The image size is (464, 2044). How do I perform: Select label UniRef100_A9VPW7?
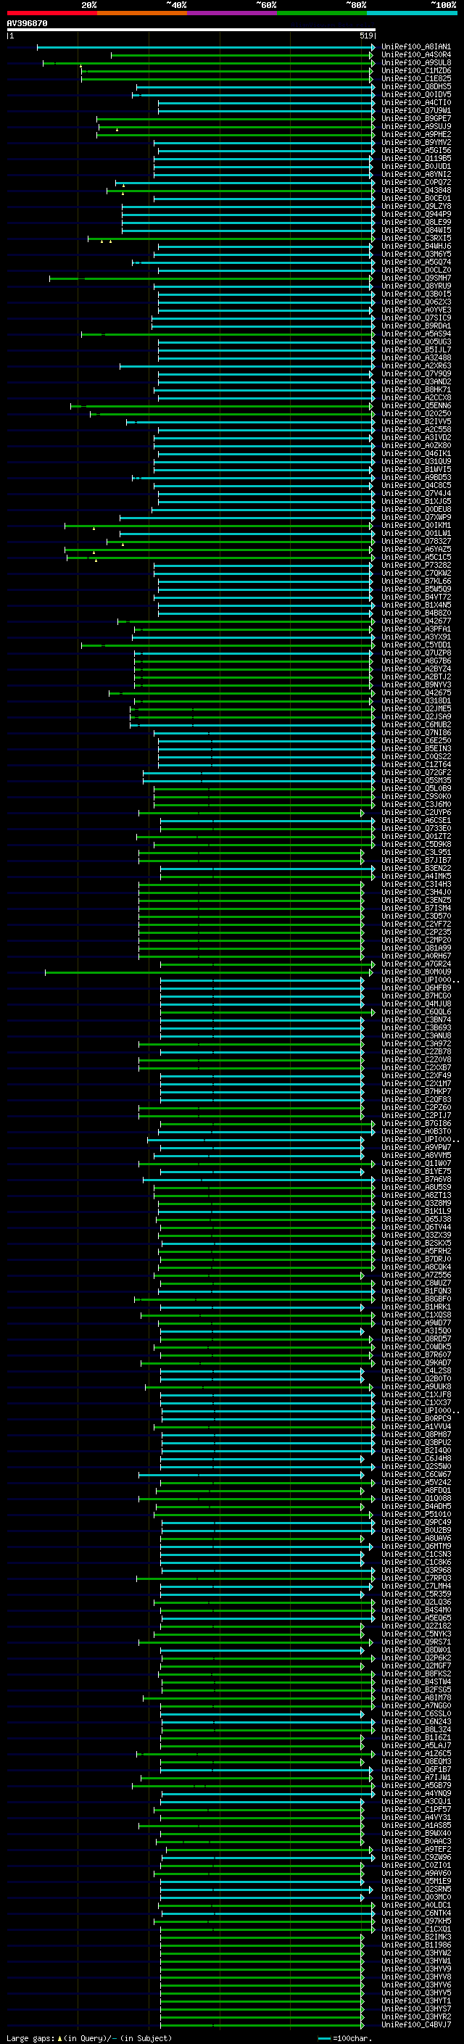point(416,1147)
